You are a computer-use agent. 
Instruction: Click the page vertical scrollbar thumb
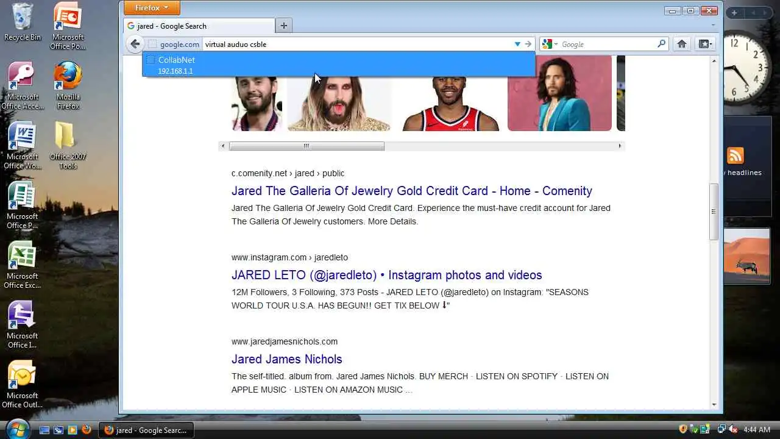coord(714,212)
